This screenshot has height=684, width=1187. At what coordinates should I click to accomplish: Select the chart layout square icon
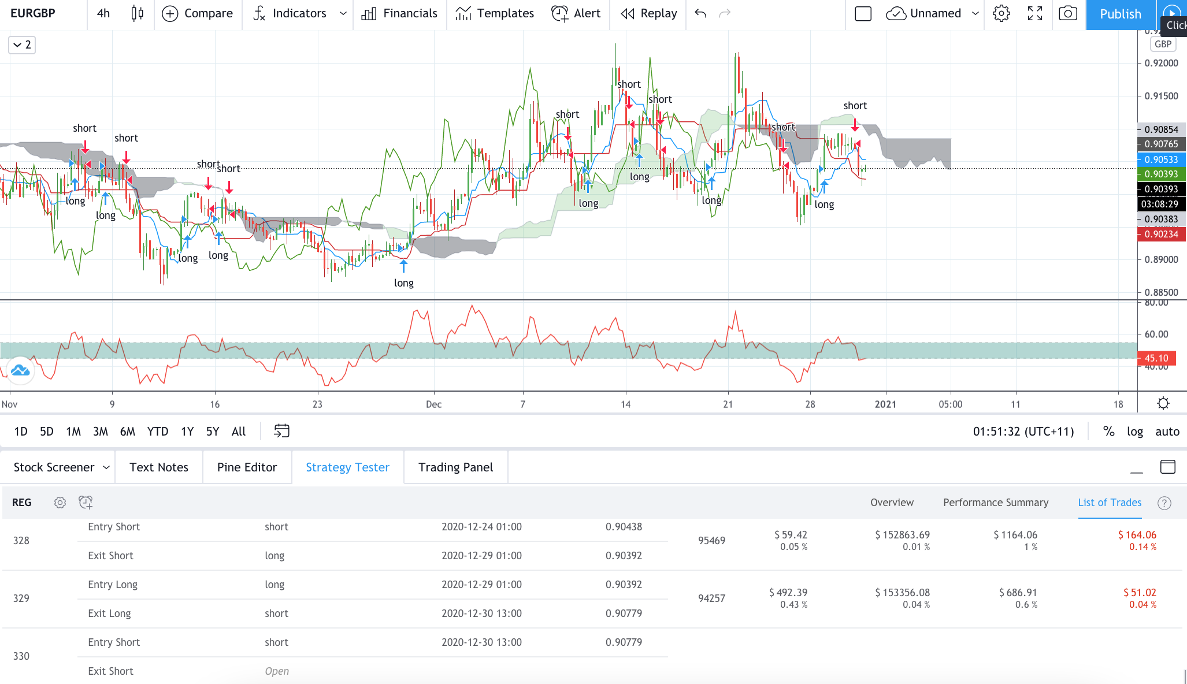[863, 13]
